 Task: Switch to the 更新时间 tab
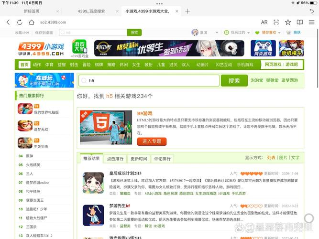coord(139,159)
